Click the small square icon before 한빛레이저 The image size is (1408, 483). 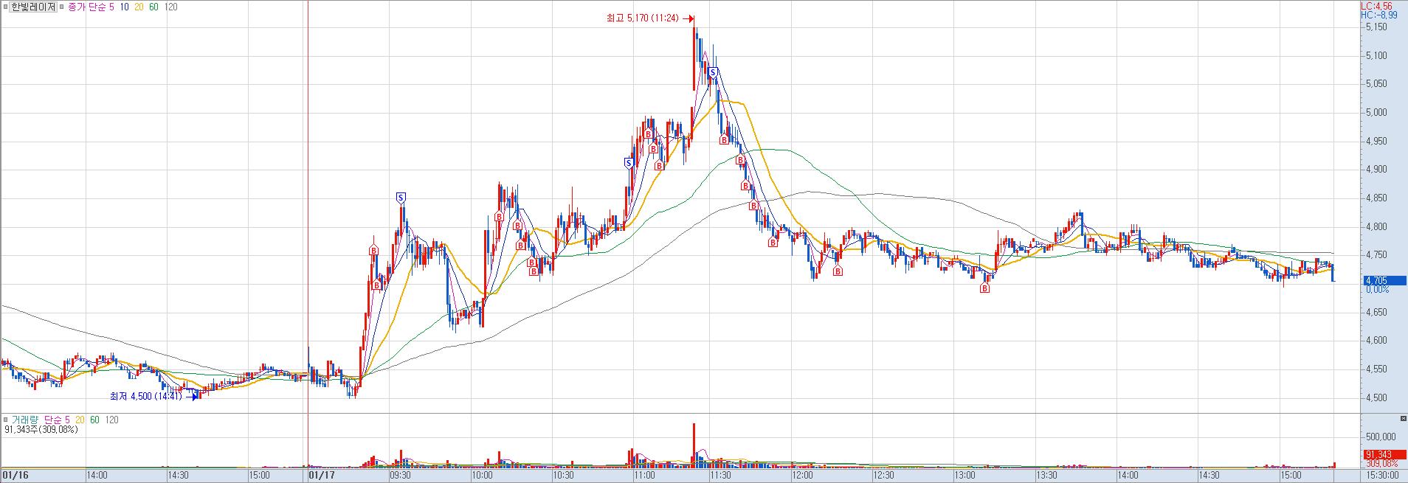5,7
